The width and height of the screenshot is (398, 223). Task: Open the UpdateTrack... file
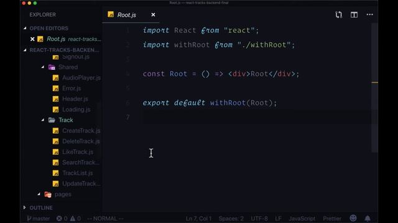(81, 184)
